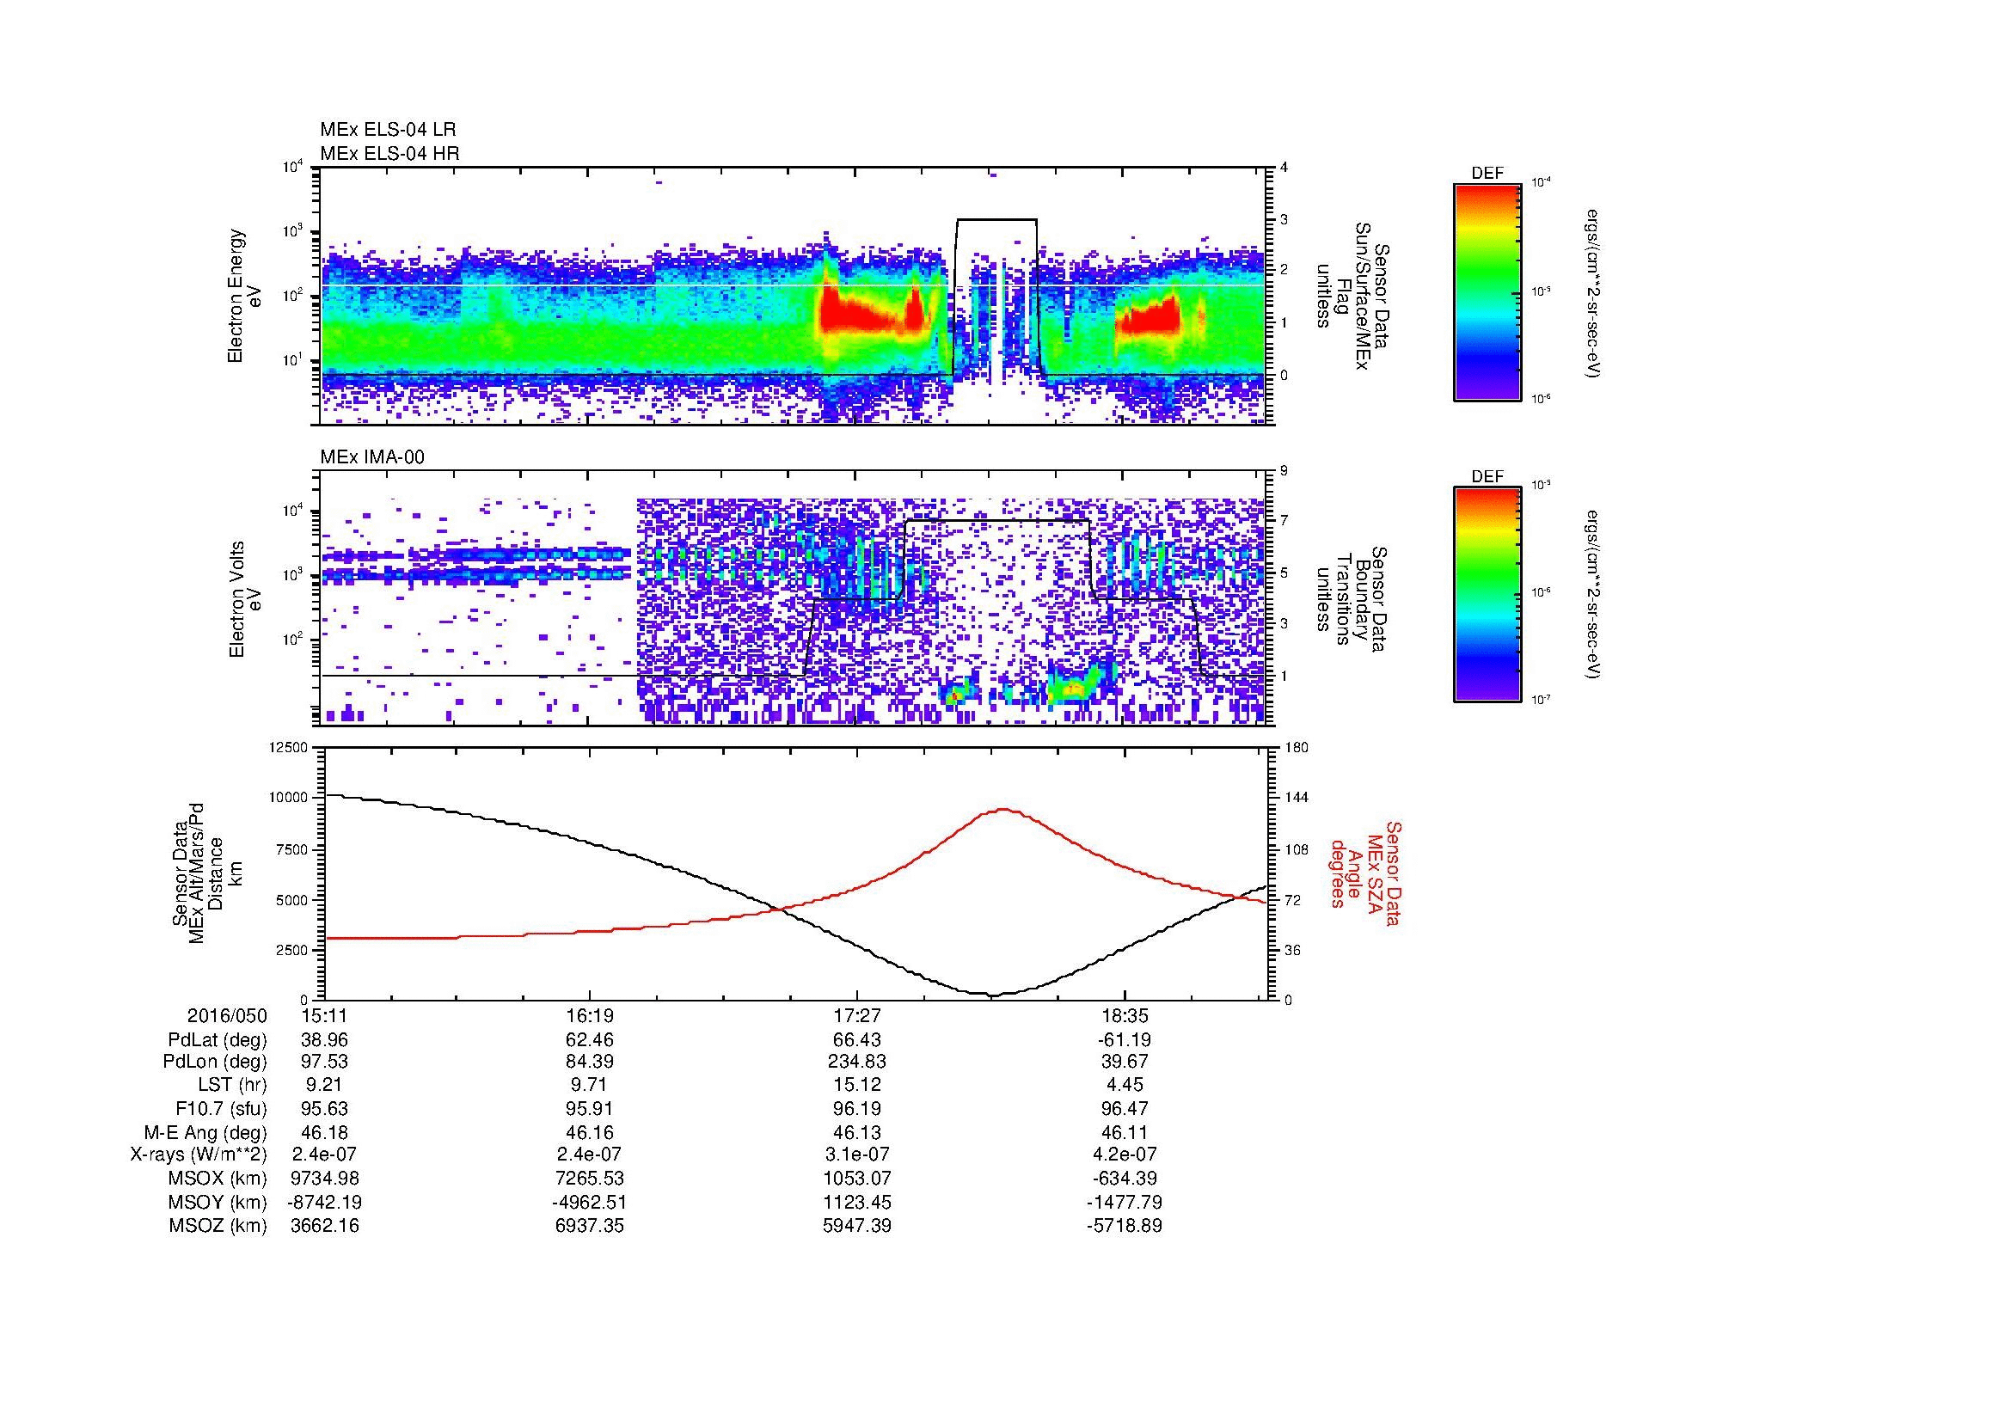Screen dimensions: 2011x1421
Task: Click the 'Electron Energy eV' axis label
Action: [245, 296]
